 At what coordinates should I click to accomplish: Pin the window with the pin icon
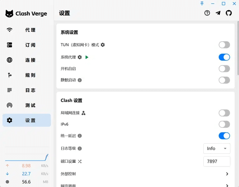coord(202,3)
